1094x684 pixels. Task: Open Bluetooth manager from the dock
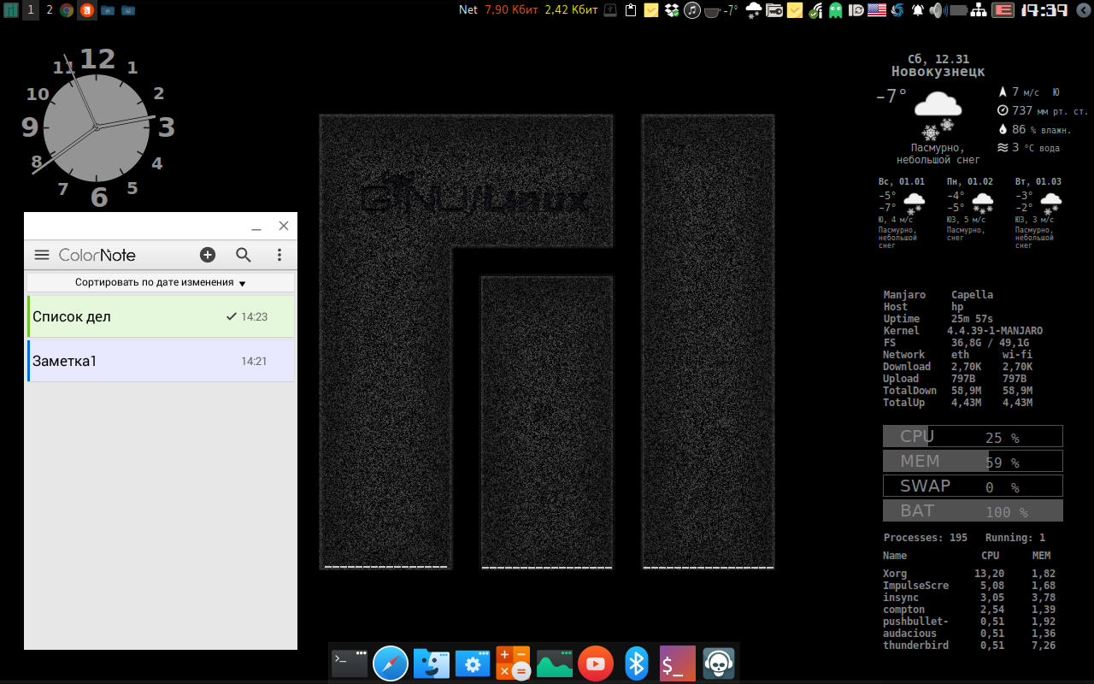(x=637, y=663)
